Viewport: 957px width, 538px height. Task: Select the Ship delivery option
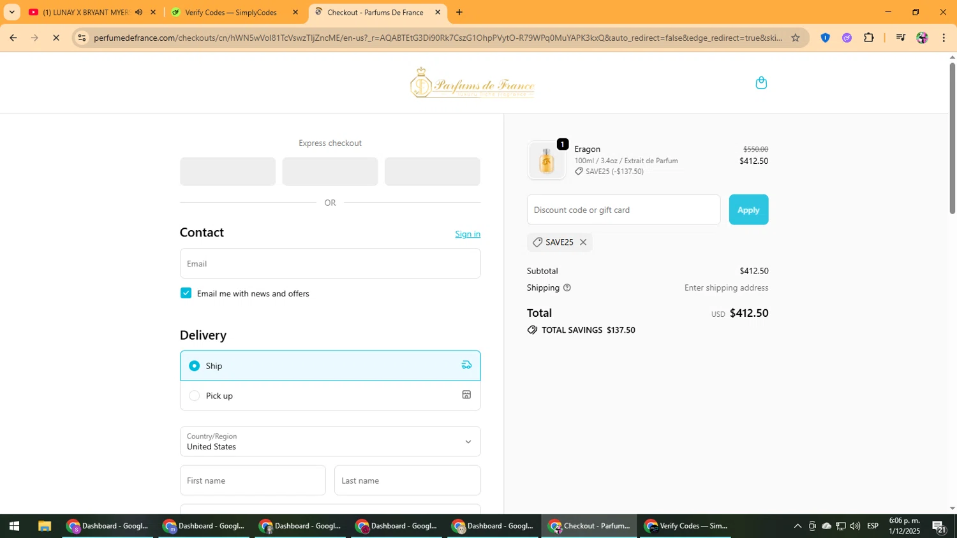pyautogui.click(x=330, y=365)
